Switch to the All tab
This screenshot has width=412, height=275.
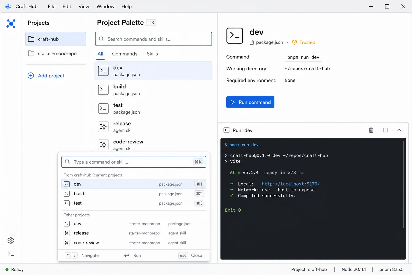[100, 54]
